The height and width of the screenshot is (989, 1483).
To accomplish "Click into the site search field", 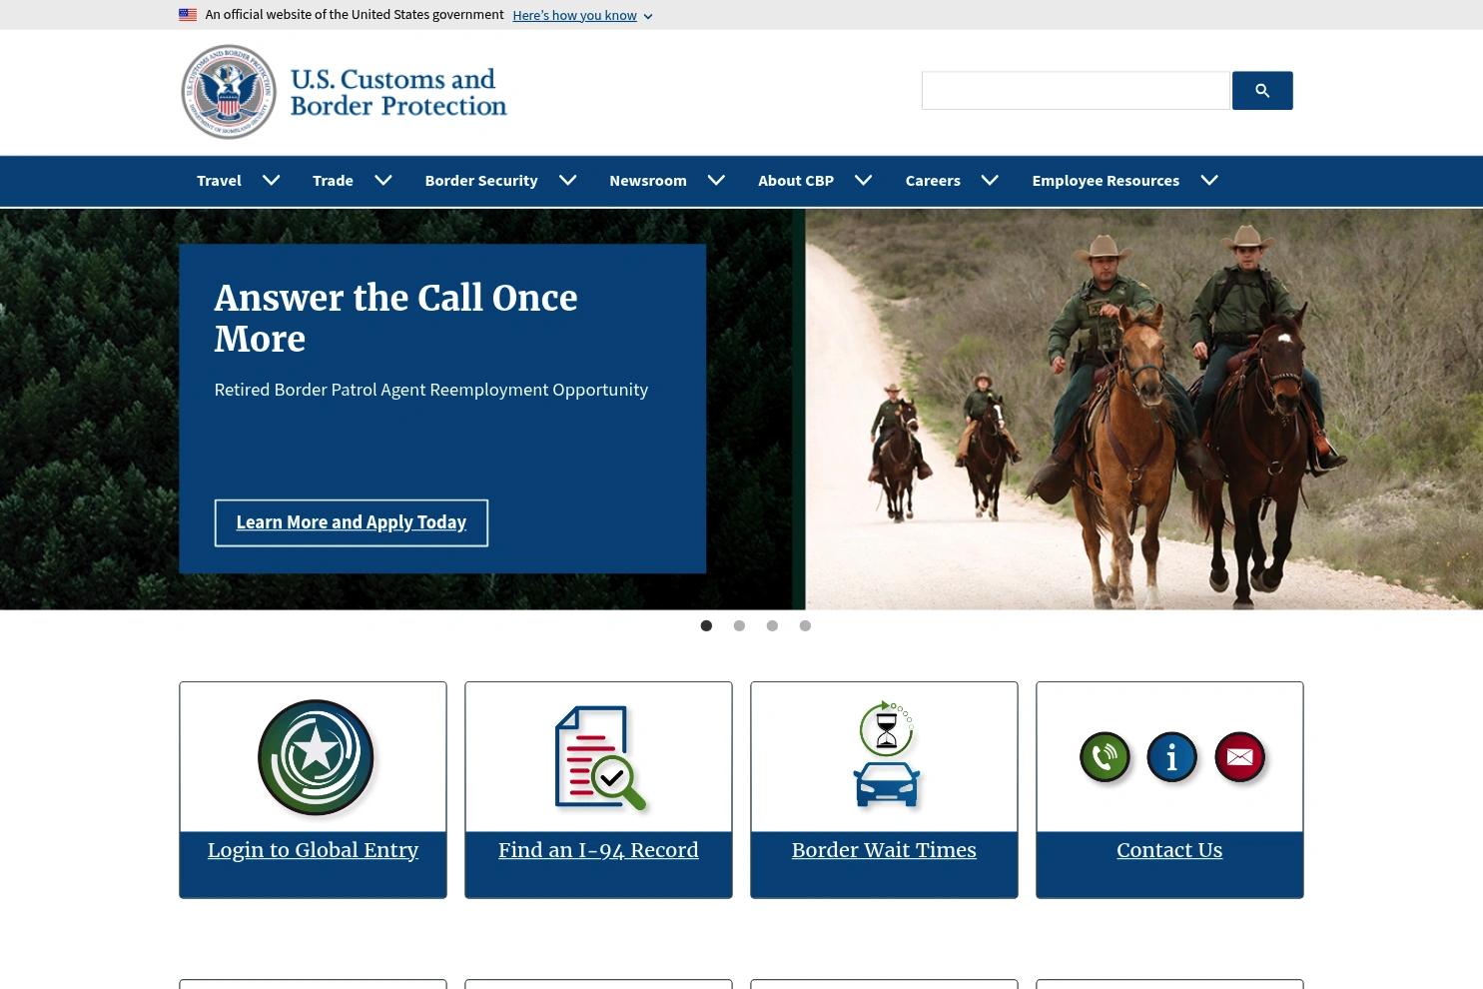I will [1076, 91].
